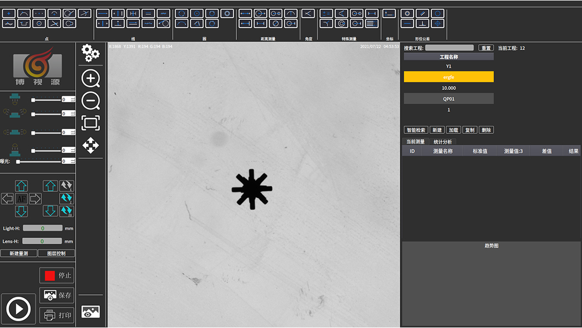Click the 删除 delete button
Screen dimensions: 582x328
[486, 130]
